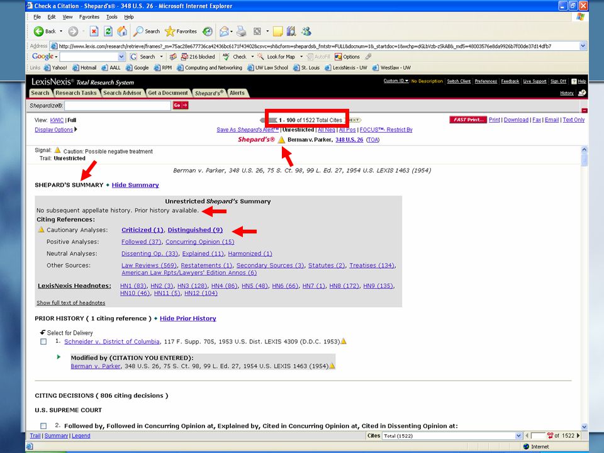Open the Law Reviews (569) link
This screenshot has height=453, width=604.
149,266
